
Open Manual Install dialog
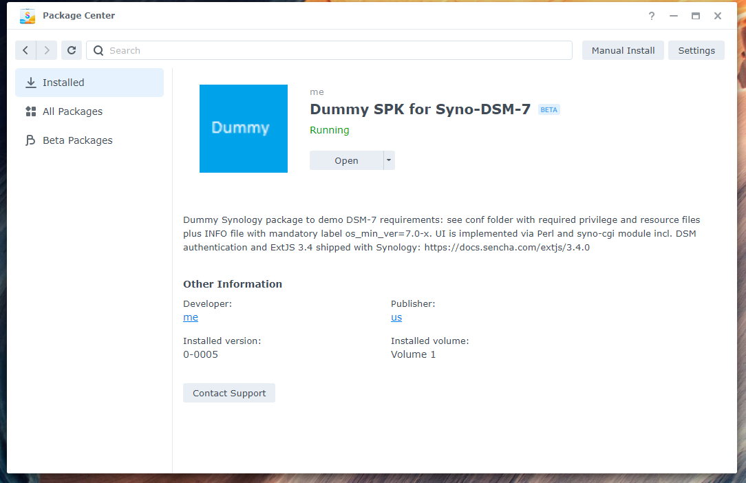click(624, 50)
